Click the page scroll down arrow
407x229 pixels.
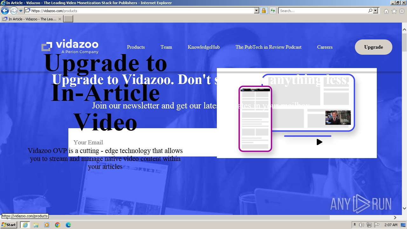click(x=404, y=208)
